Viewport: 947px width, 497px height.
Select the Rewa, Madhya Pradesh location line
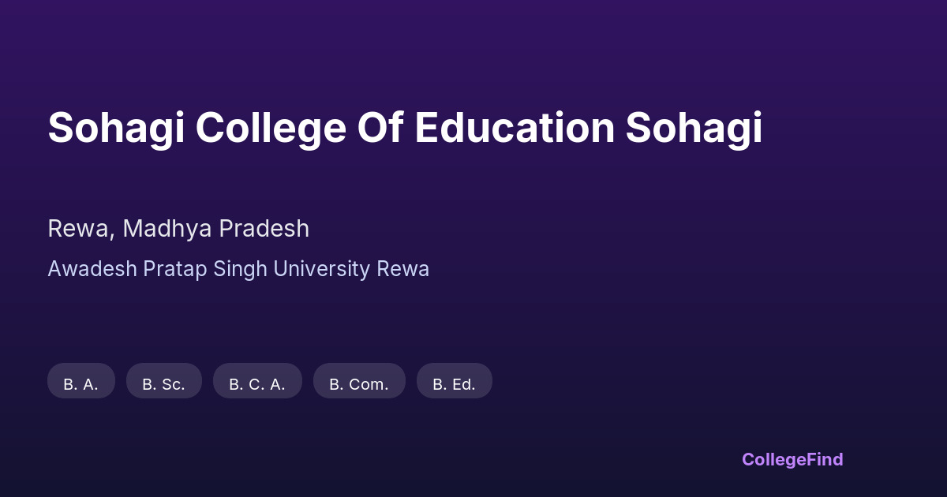tap(178, 229)
